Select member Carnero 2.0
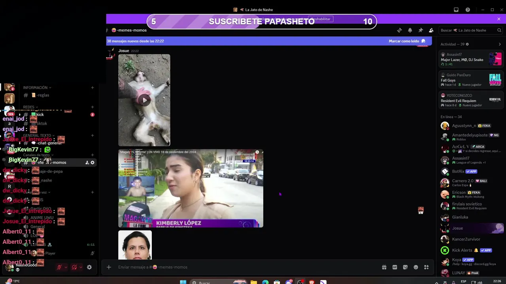Image resolution: width=506 pixels, height=284 pixels. 471,183
